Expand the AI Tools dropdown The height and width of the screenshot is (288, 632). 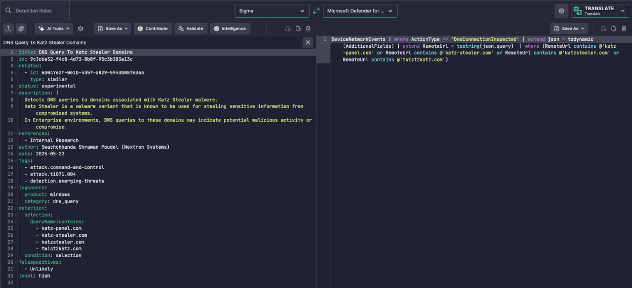tap(54, 29)
